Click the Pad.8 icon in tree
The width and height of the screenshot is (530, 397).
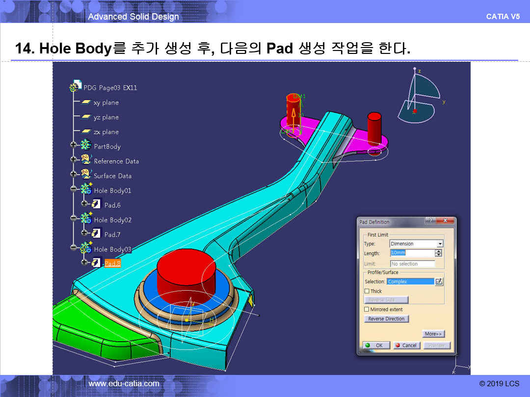(x=97, y=263)
